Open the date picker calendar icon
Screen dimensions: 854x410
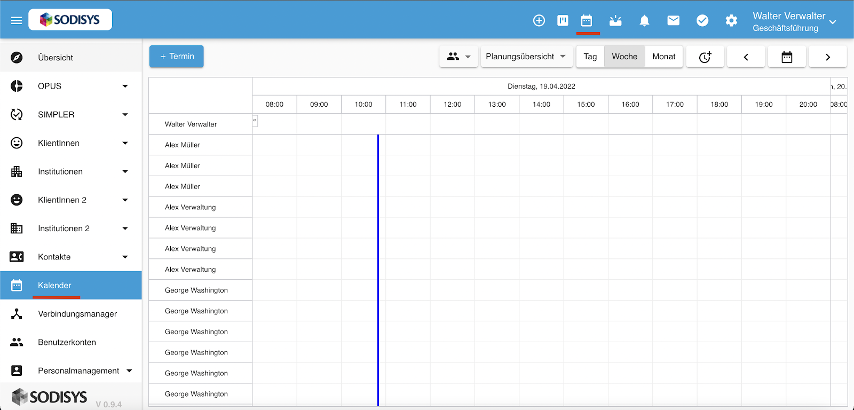787,57
